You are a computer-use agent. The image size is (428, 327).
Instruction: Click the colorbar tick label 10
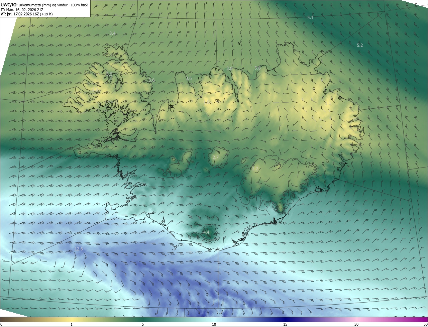pos(214,324)
